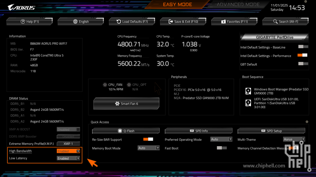Open Search (Alt-F) magnifier button

(x=285, y=22)
